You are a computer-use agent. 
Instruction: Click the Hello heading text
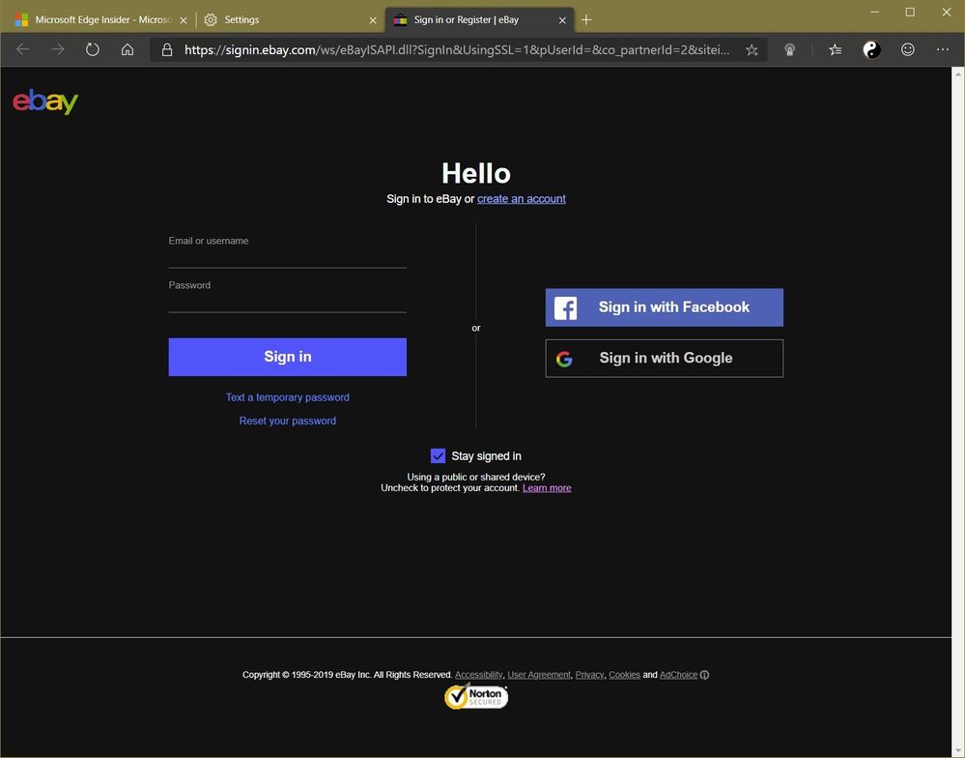tap(476, 174)
